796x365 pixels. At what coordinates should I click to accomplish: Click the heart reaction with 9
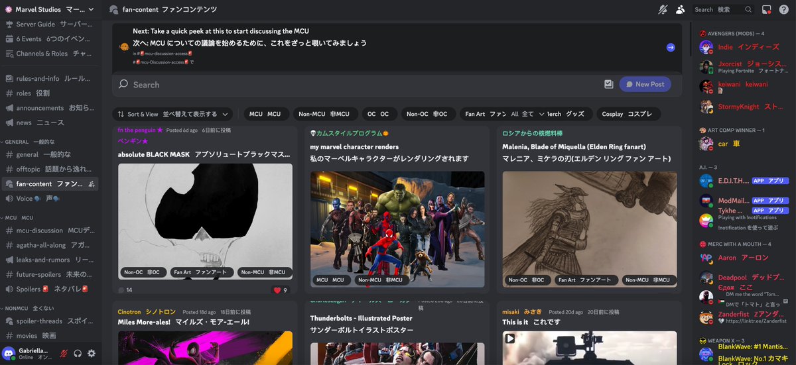click(280, 290)
